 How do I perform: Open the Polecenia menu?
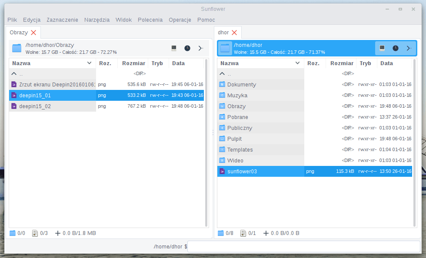[x=150, y=20]
